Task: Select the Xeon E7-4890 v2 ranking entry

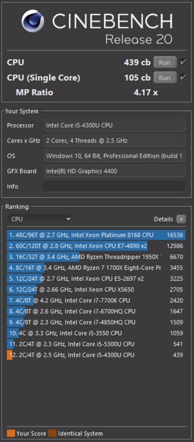Action: (x=96, y=246)
